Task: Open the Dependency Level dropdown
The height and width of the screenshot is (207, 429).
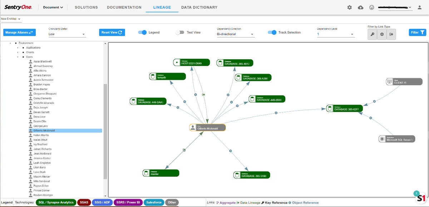Action: click(x=336, y=35)
